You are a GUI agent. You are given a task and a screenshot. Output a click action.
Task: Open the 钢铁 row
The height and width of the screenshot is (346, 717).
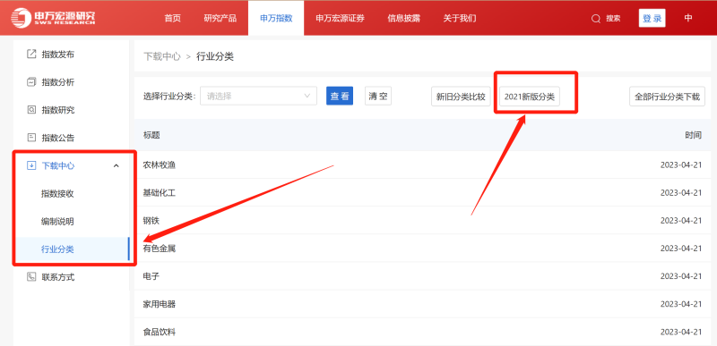pos(422,221)
